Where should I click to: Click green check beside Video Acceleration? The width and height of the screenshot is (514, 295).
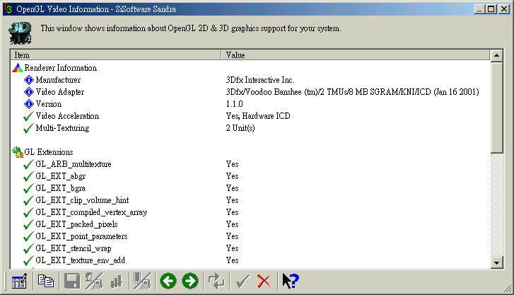coord(28,116)
